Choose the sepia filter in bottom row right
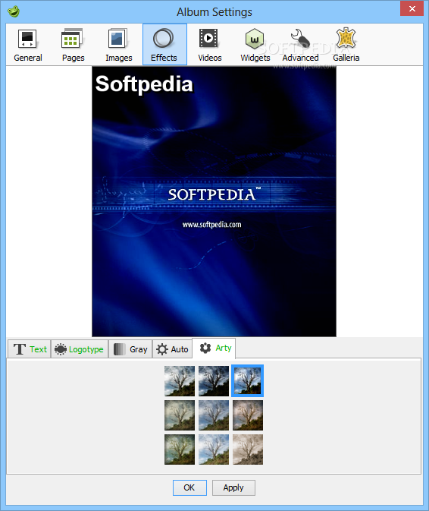 point(248,449)
